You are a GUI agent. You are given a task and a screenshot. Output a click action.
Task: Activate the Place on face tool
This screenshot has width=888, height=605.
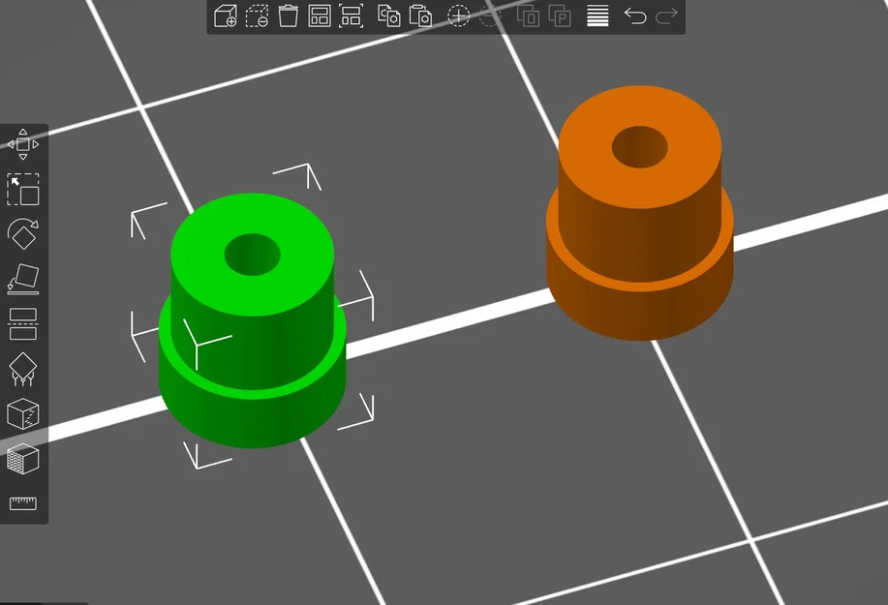pos(23,279)
